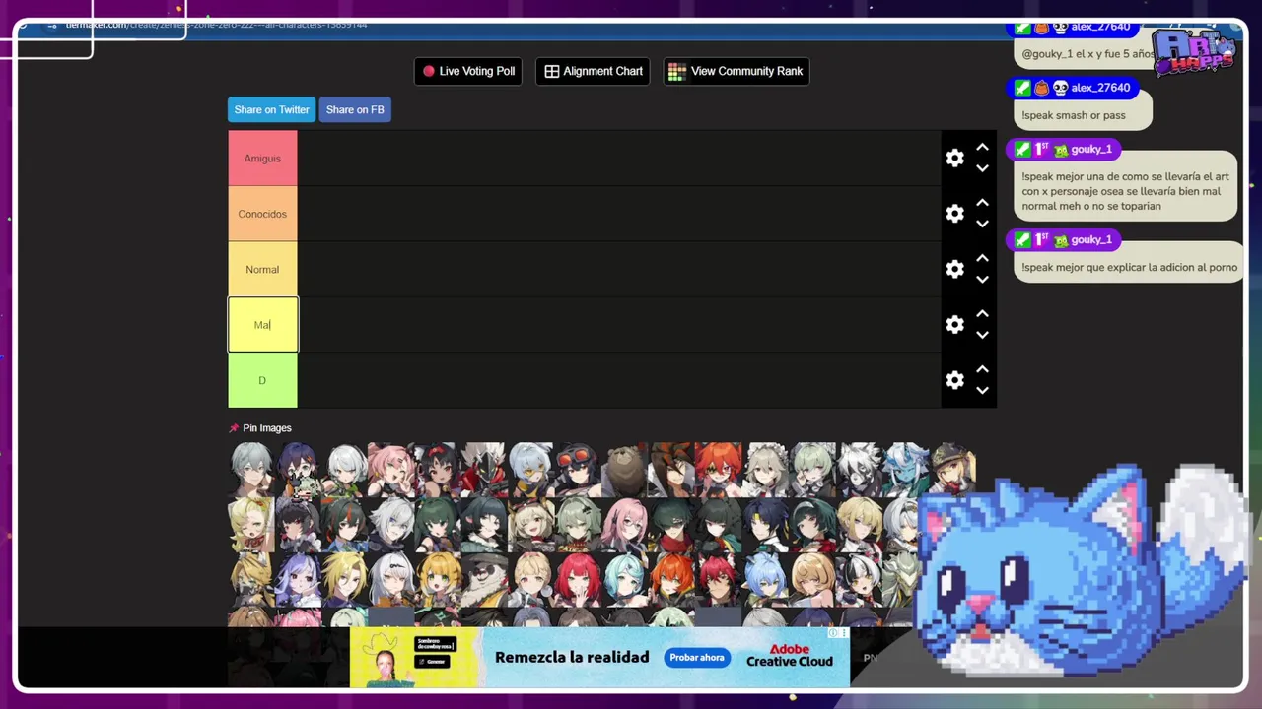View Community Rank for this tier list
The image size is (1262, 709).
736,71
